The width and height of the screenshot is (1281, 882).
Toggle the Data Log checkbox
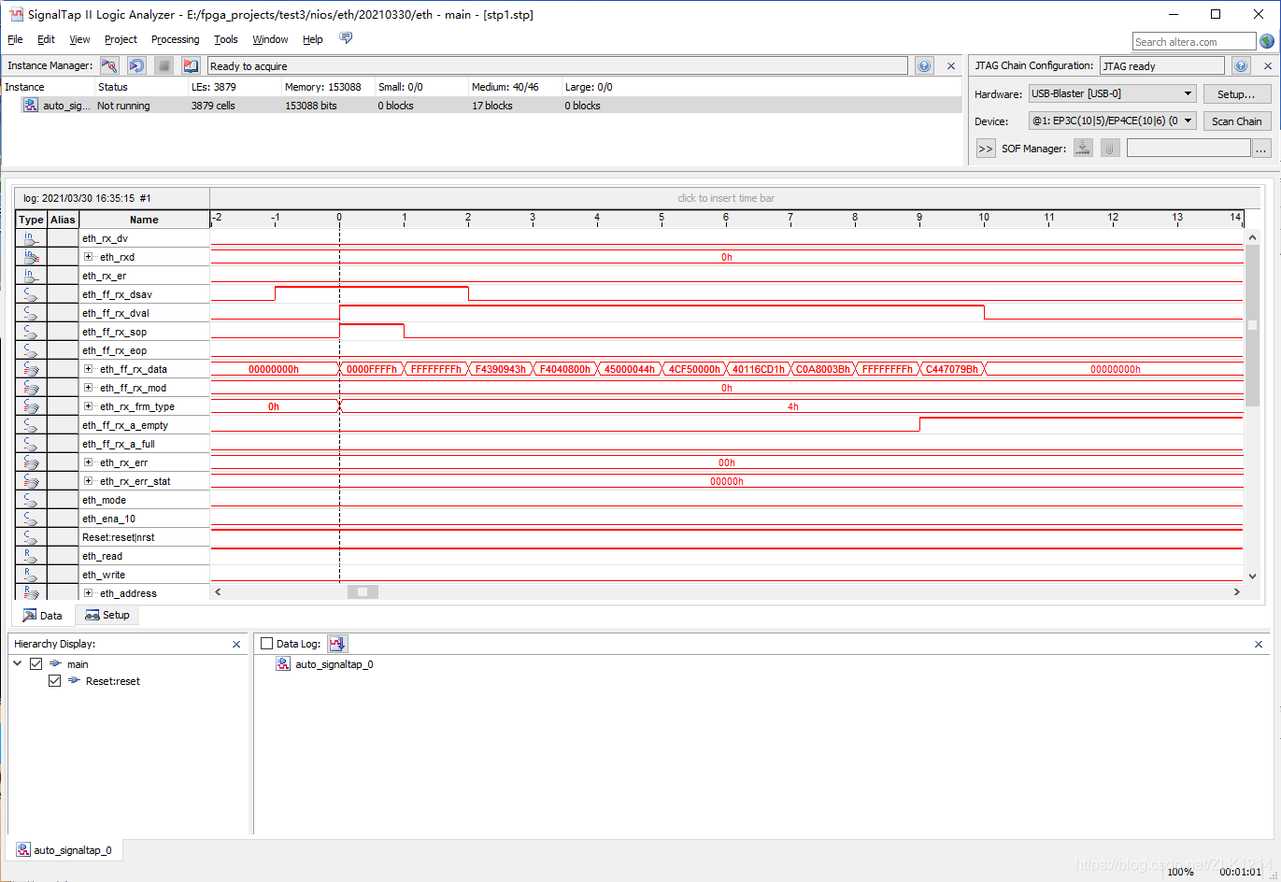click(267, 644)
